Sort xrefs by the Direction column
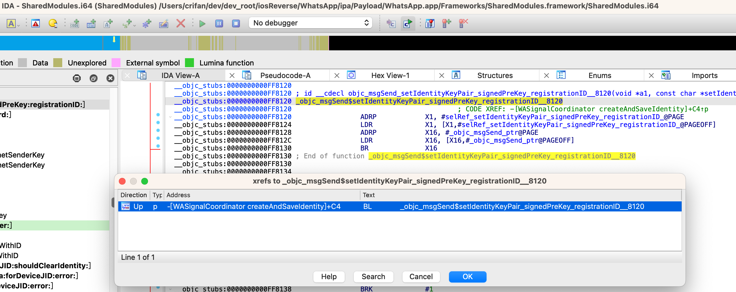 tap(134, 195)
